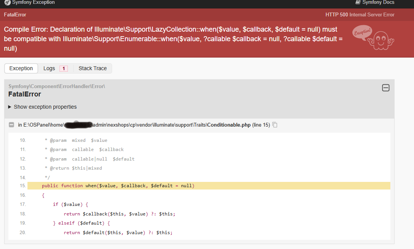
Task: Copy the Conditionable.php file path
Action: point(275,125)
